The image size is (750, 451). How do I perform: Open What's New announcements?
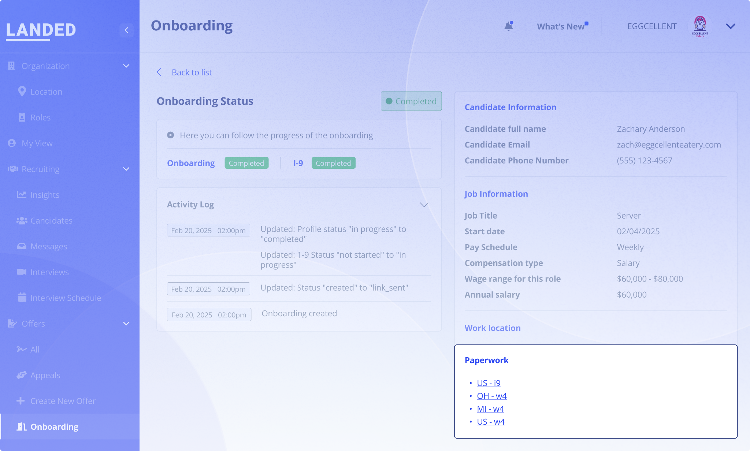(x=561, y=26)
